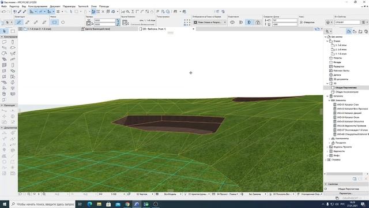
Task: Click the Pick Up Parameters eyedropper
Action: click(x=20, y=12)
